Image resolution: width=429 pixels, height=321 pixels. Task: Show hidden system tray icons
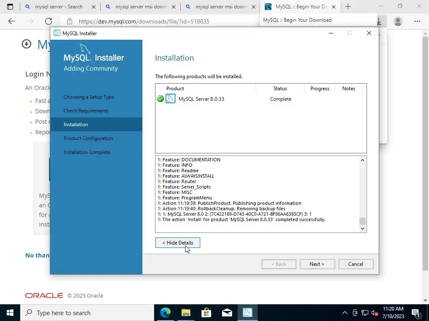[345, 313]
